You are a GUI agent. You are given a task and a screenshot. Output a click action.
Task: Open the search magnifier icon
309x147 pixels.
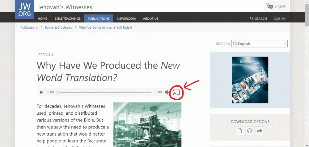pyautogui.click(x=252, y=18)
